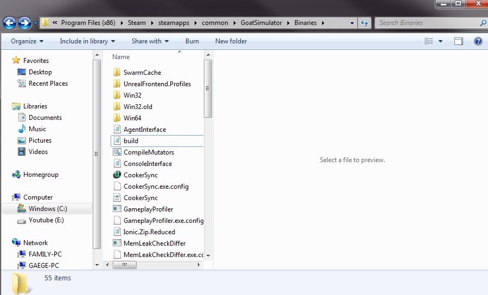Click the Burn button
Image resolution: width=488 pixels, height=295 pixels.
click(x=192, y=41)
